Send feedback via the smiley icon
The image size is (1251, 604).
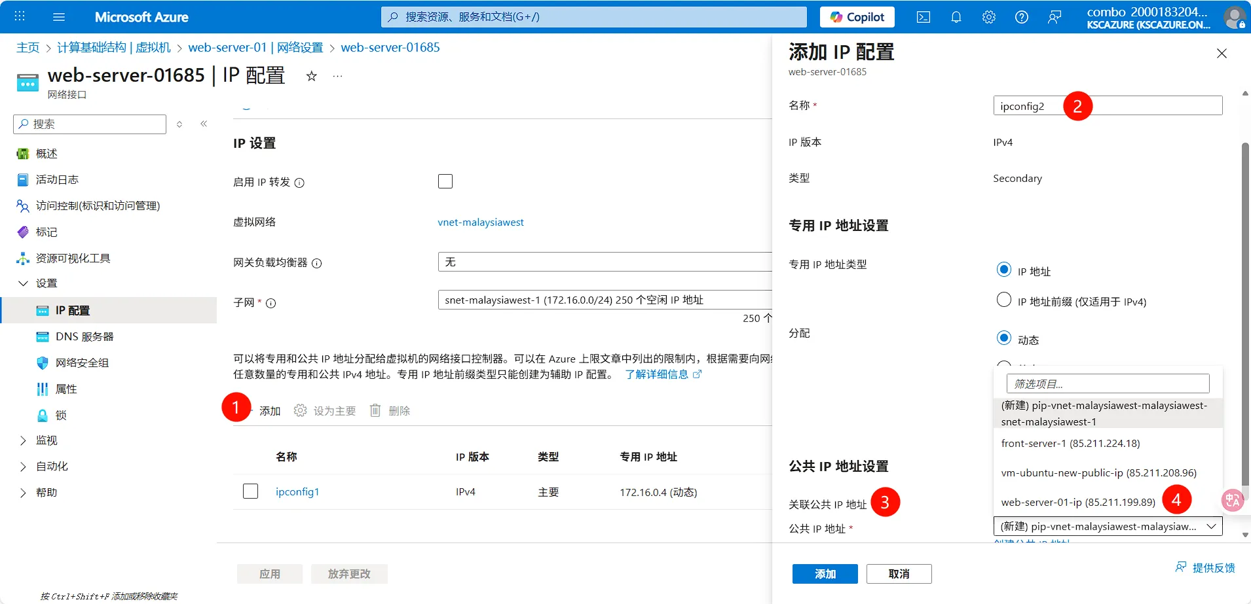click(x=1054, y=16)
